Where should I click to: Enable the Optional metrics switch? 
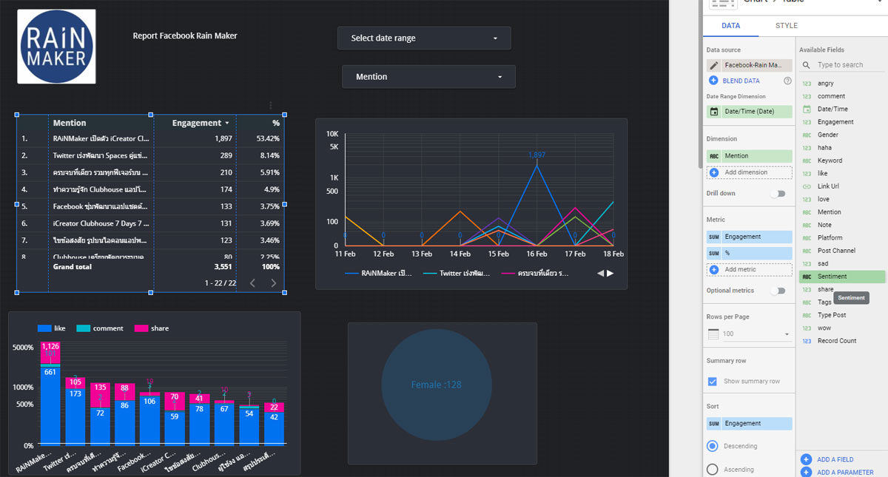coord(777,291)
